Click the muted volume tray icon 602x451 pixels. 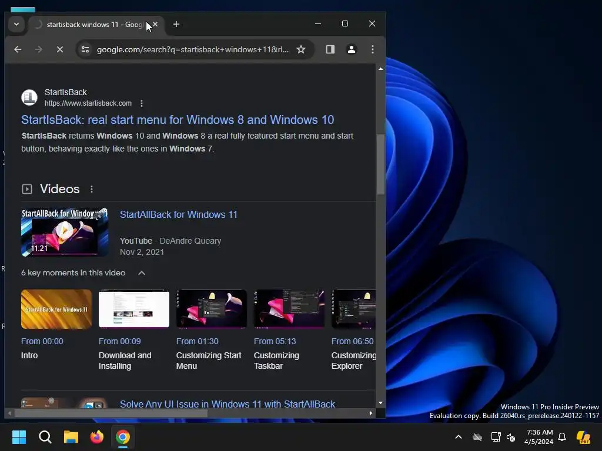pos(511,437)
